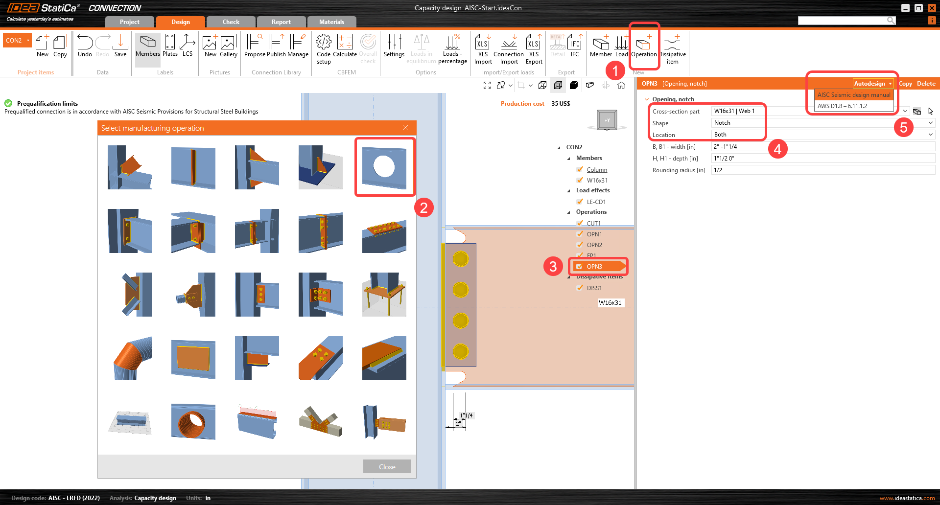This screenshot has width=940, height=505.
Task: Open the Materials tab
Action: click(x=332, y=22)
